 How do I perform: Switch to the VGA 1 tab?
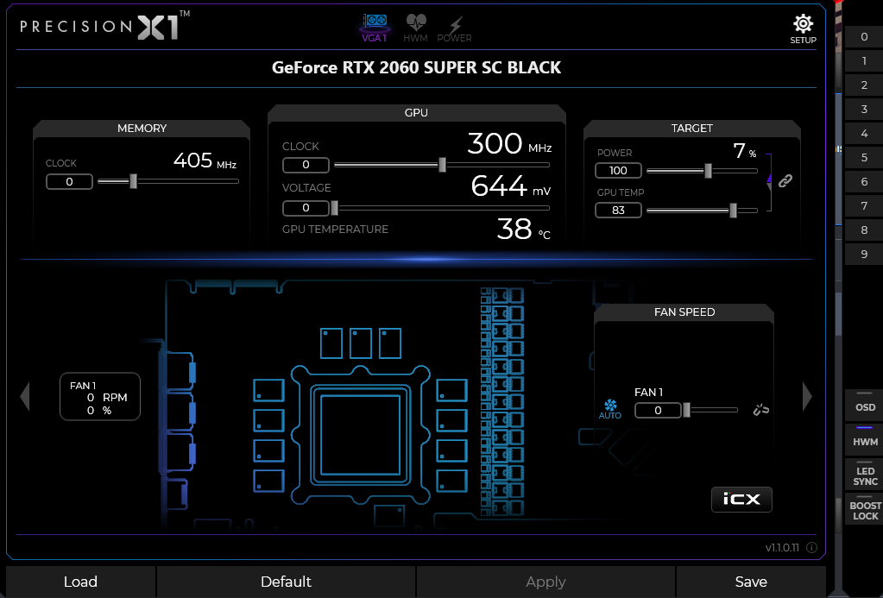375,28
